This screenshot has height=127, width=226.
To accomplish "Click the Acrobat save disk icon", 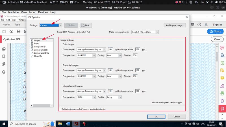I will (x=4, y=31).
